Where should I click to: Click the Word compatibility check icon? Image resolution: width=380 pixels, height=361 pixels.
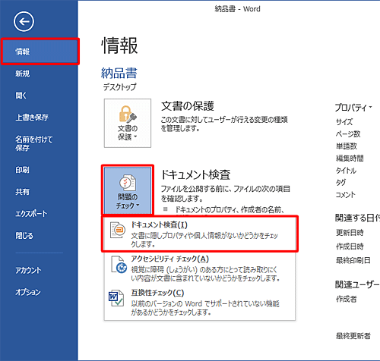click(x=116, y=298)
